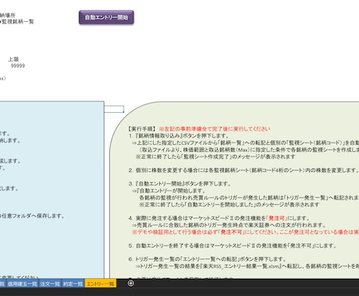The width and height of the screenshot is (359, 296).
Task: Click the 上限 label cell
Action: coord(13,59)
